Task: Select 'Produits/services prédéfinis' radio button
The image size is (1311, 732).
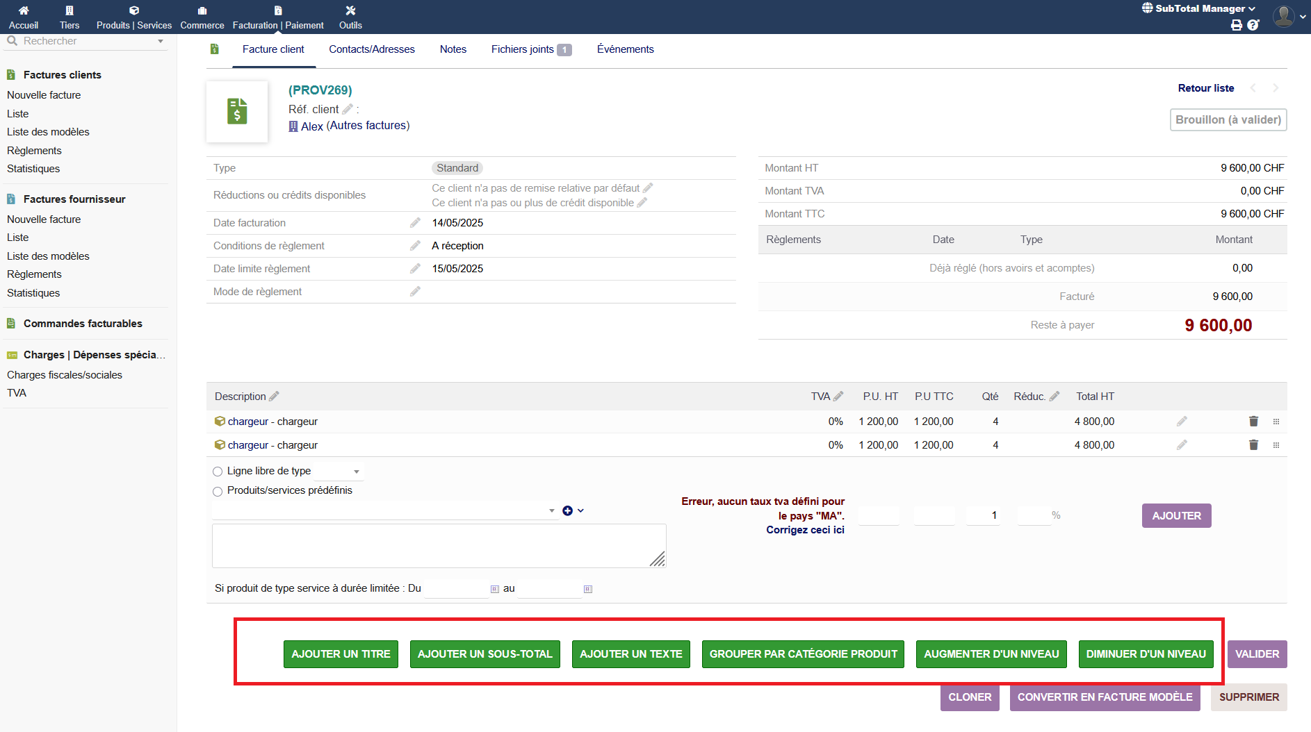Action: pyautogui.click(x=218, y=491)
